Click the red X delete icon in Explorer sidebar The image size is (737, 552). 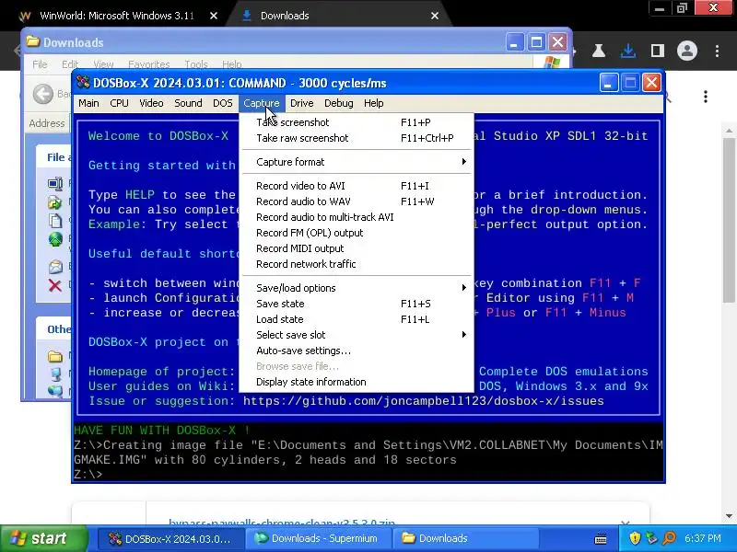point(55,285)
